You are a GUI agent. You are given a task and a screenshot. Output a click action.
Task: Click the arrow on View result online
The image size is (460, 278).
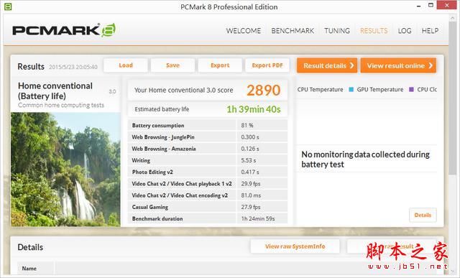point(431,65)
